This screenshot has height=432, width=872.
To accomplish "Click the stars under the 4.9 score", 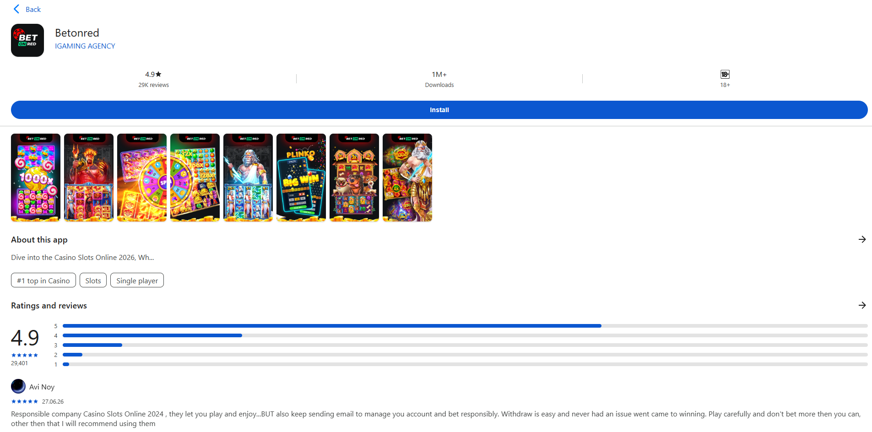I will pos(25,355).
